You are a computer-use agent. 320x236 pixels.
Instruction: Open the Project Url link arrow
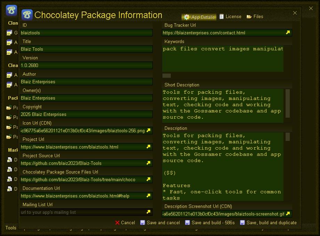coord(149,146)
